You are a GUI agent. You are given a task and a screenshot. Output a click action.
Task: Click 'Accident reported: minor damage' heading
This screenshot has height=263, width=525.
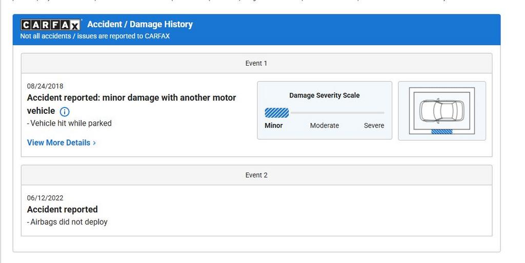[x=132, y=104]
